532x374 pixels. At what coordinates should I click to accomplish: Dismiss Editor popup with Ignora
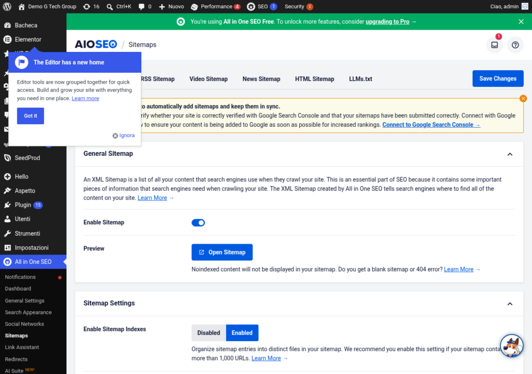pos(124,136)
